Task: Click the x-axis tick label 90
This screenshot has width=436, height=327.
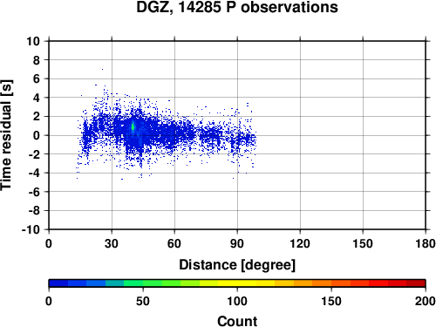Action: click(237, 243)
